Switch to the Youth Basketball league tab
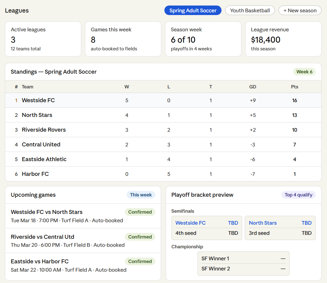327x283 pixels. point(250,10)
